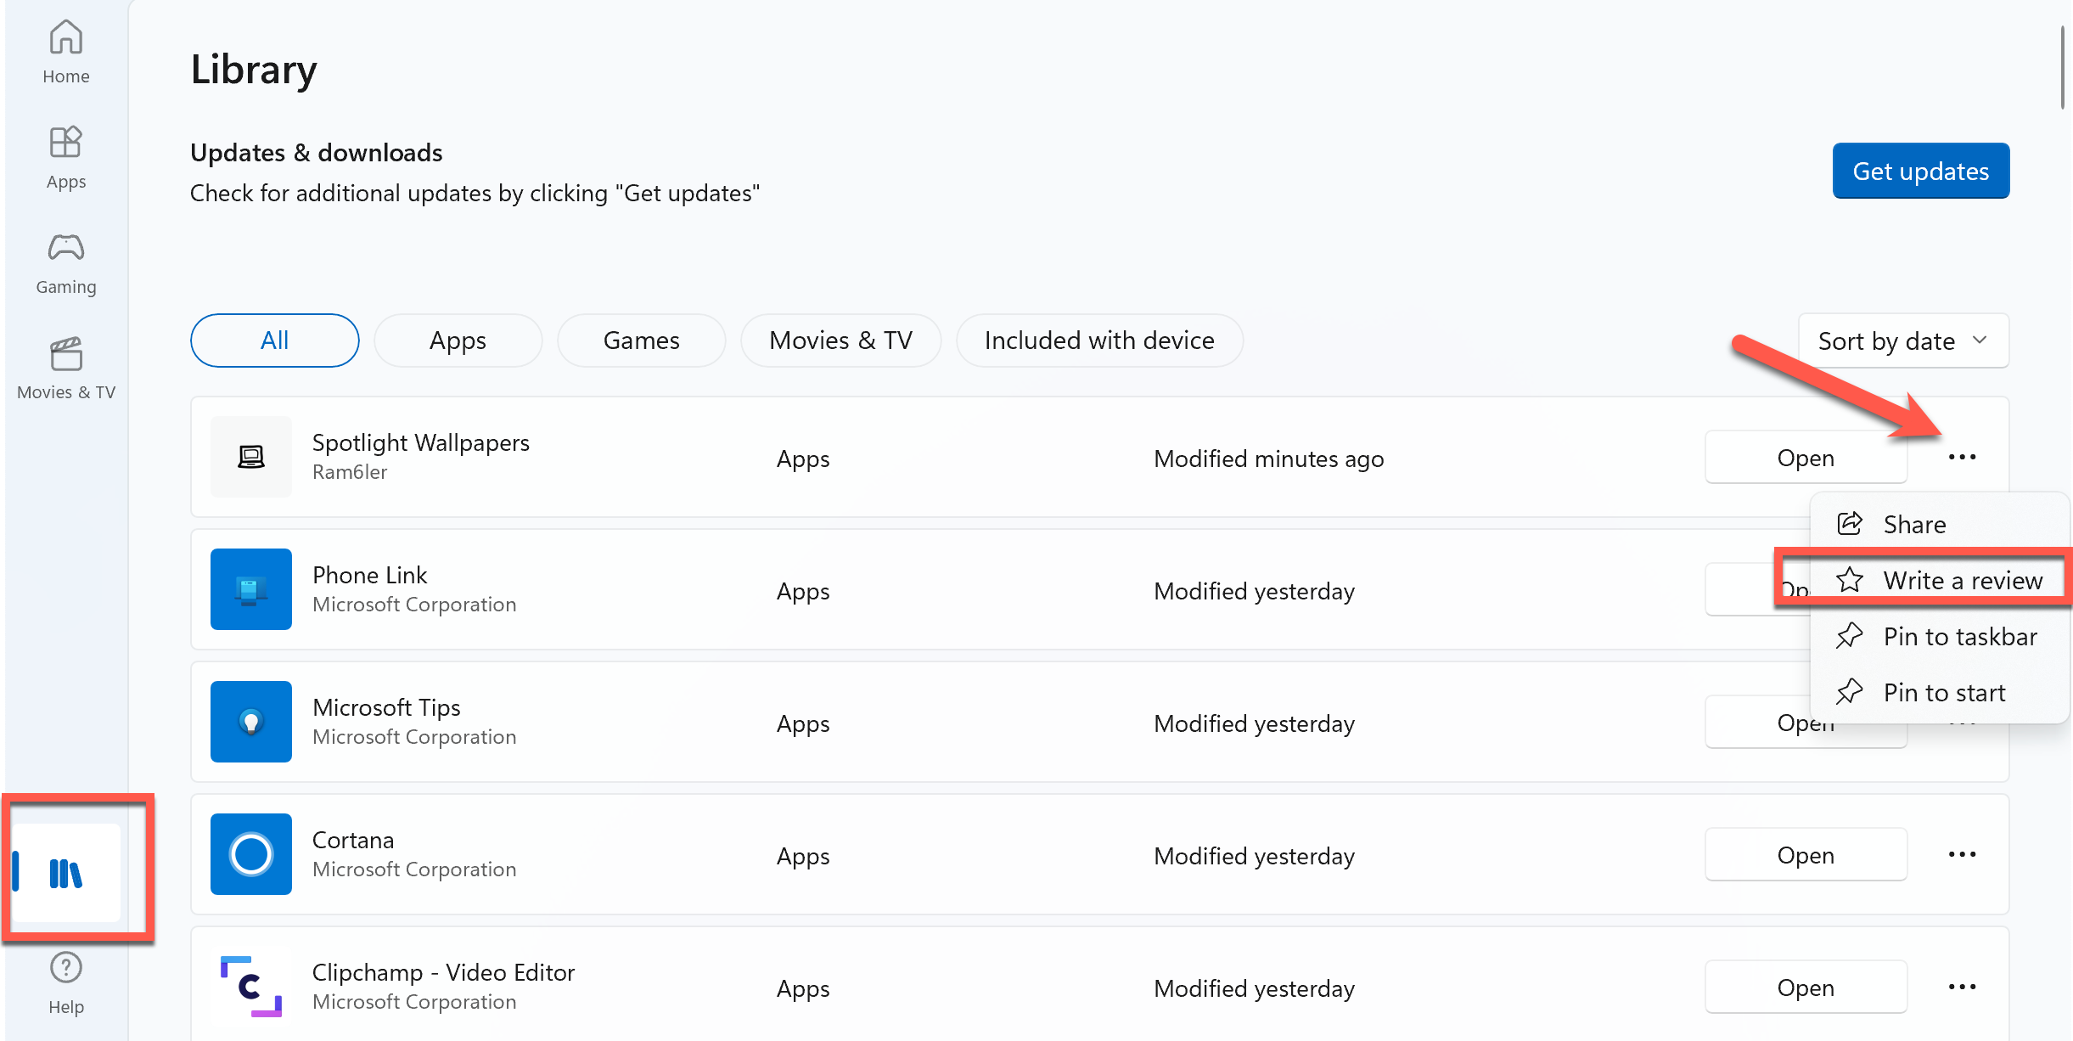Image resolution: width=2073 pixels, height=1041 pixels.
Task: Click the Get updates button
Action: (x=1919, y=171)
